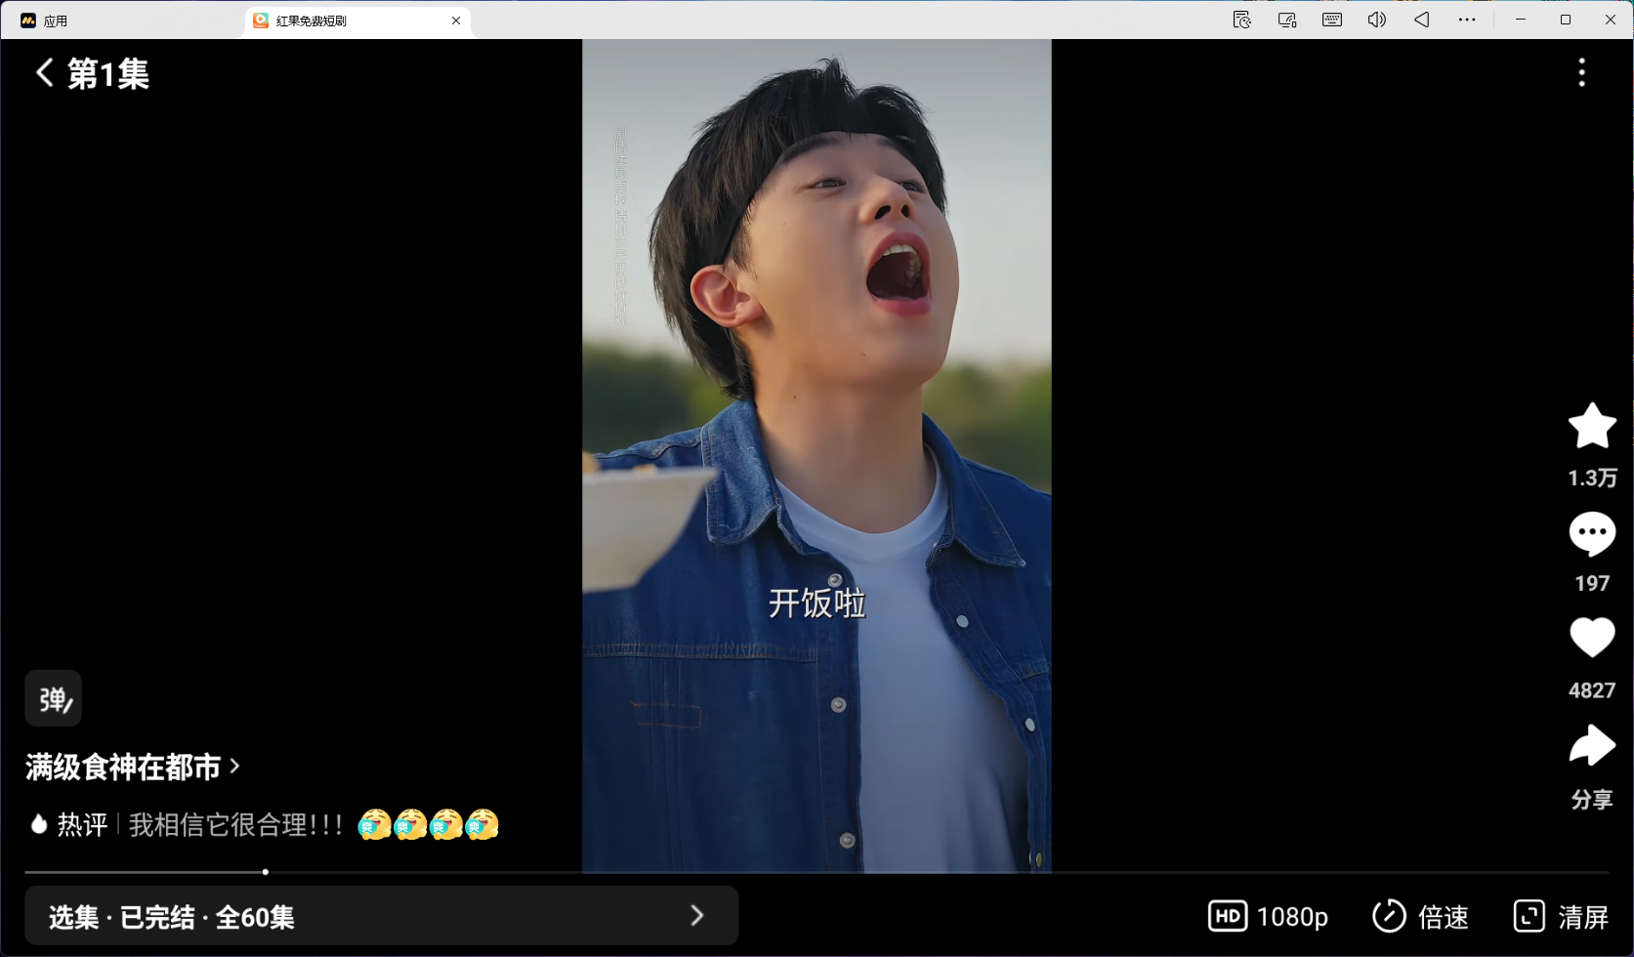
Task: Share the video using the arrow icon
Action: click(x=1592, y=746)
